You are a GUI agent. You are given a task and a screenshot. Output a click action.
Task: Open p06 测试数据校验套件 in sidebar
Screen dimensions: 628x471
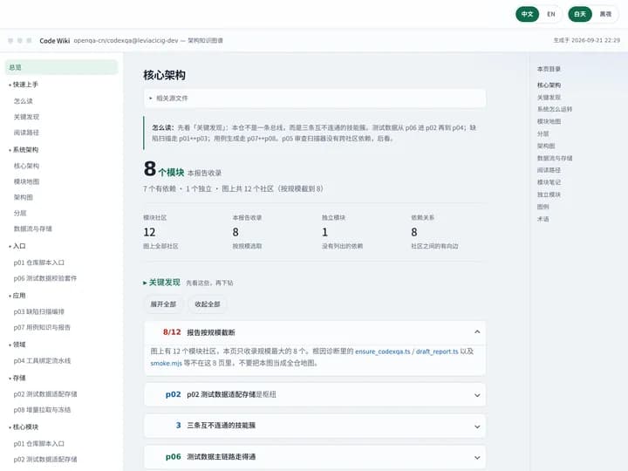pos(45,278)
